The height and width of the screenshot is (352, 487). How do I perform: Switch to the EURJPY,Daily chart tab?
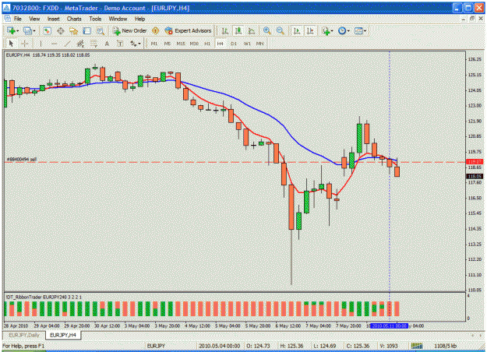(x=24, y=335)
